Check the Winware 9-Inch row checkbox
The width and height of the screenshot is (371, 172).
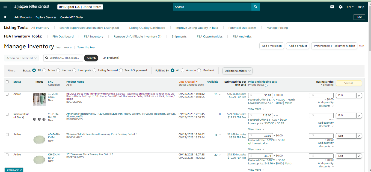[x=7, y=135]
